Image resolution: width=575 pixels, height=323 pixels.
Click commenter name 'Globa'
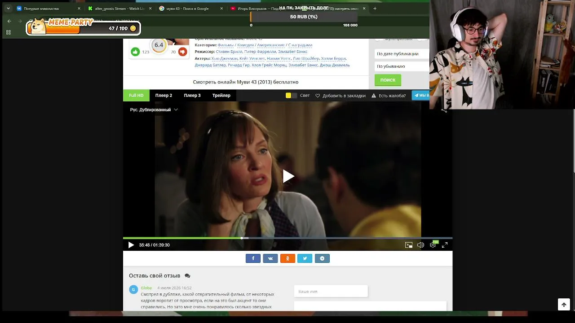(x=146, y=288)
